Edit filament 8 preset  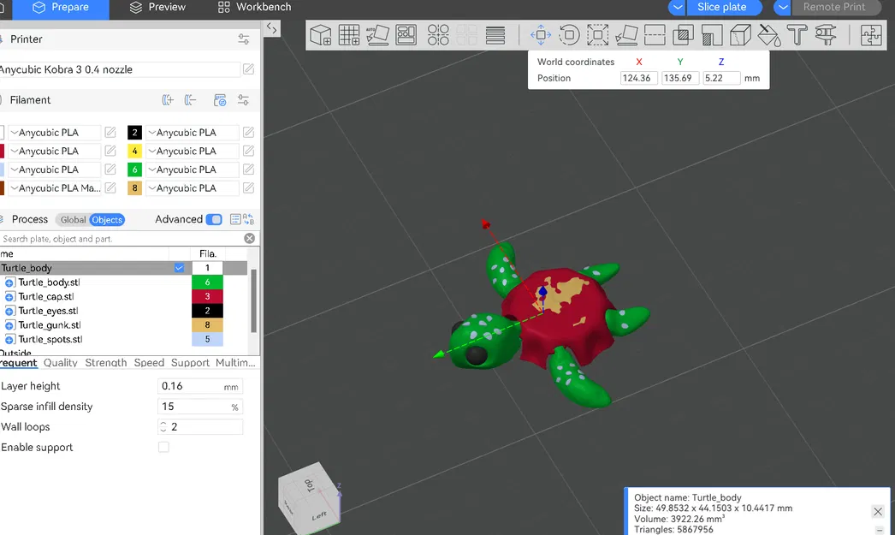click(248, 187)
